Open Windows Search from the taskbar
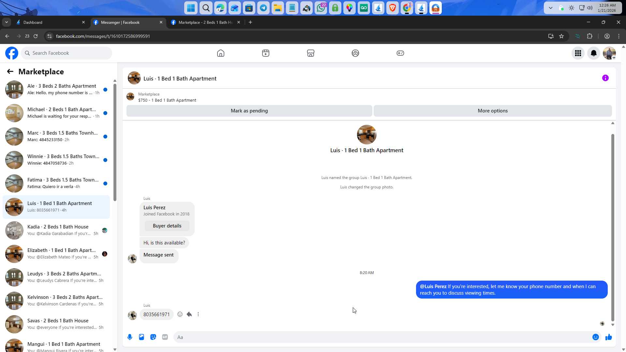 (206, 8)
